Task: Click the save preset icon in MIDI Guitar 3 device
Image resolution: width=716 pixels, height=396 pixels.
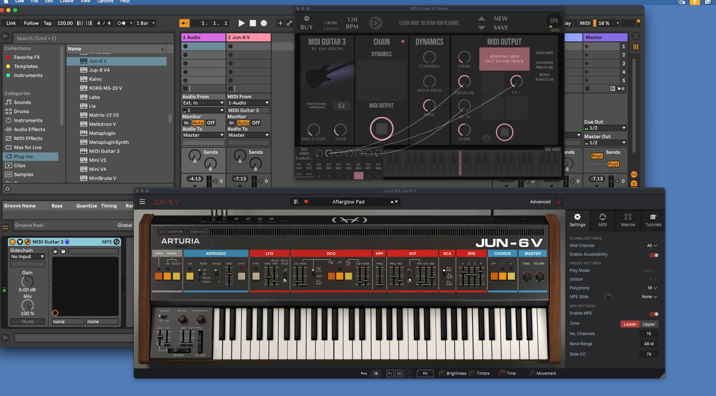Action: [x=63, y=251]
